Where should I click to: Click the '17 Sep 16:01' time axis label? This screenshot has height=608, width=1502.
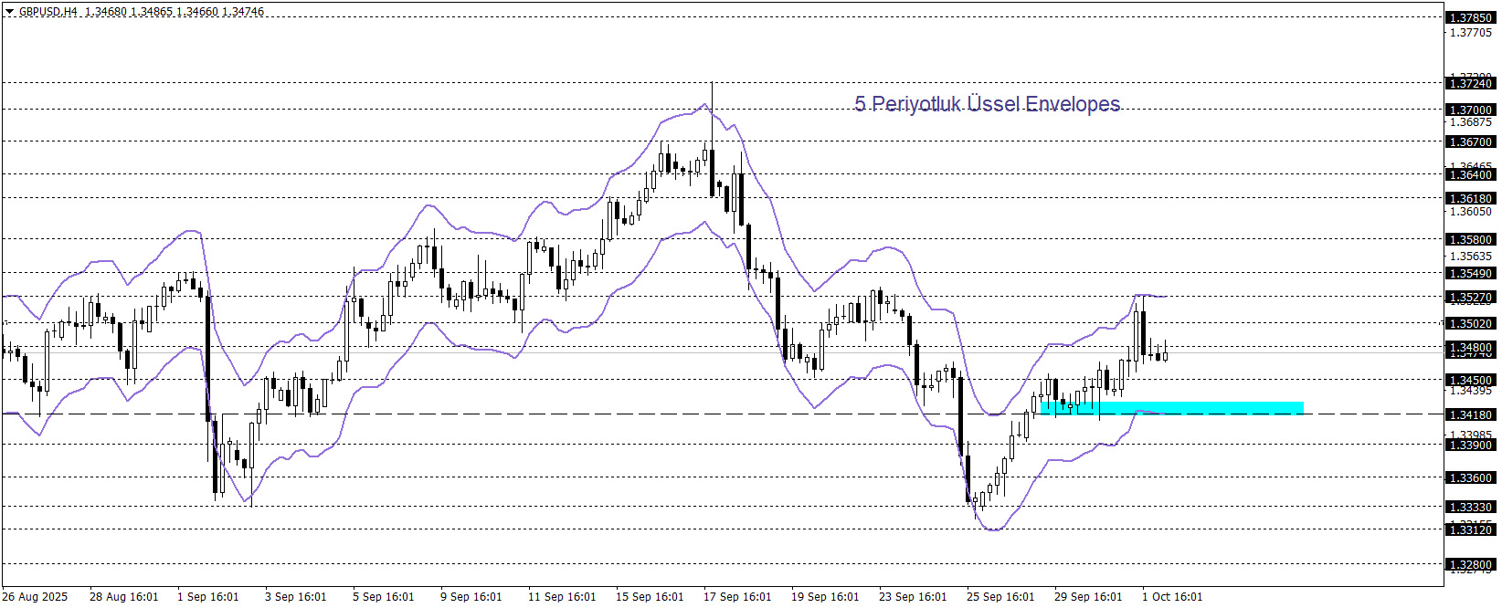(x=736, y=597)
